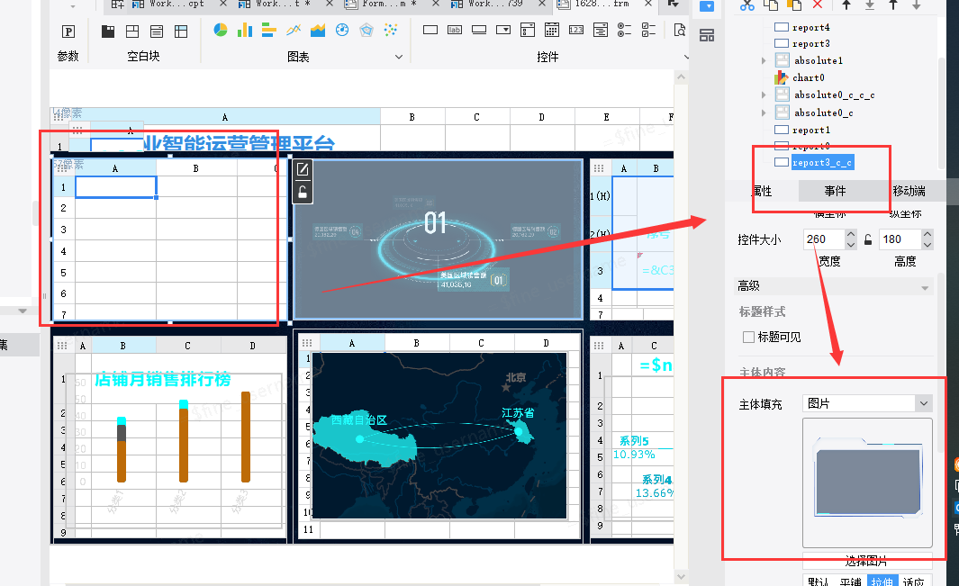Image resolution: width=959 pixels, height=586 pixels.
Task: Select report1 in the widget tree
Action: point(811,130)
